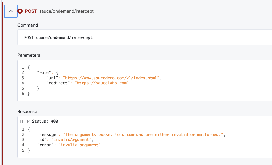272x165 pixels.
Task: Click the Command section heading
Action: (x=27, y=25)
